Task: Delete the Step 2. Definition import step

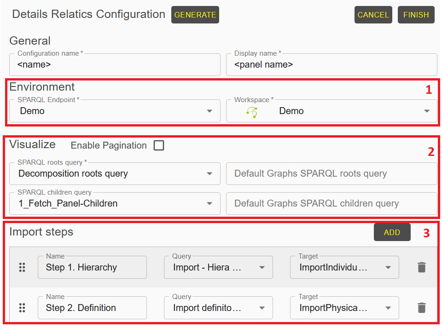Action: [421, 308]
